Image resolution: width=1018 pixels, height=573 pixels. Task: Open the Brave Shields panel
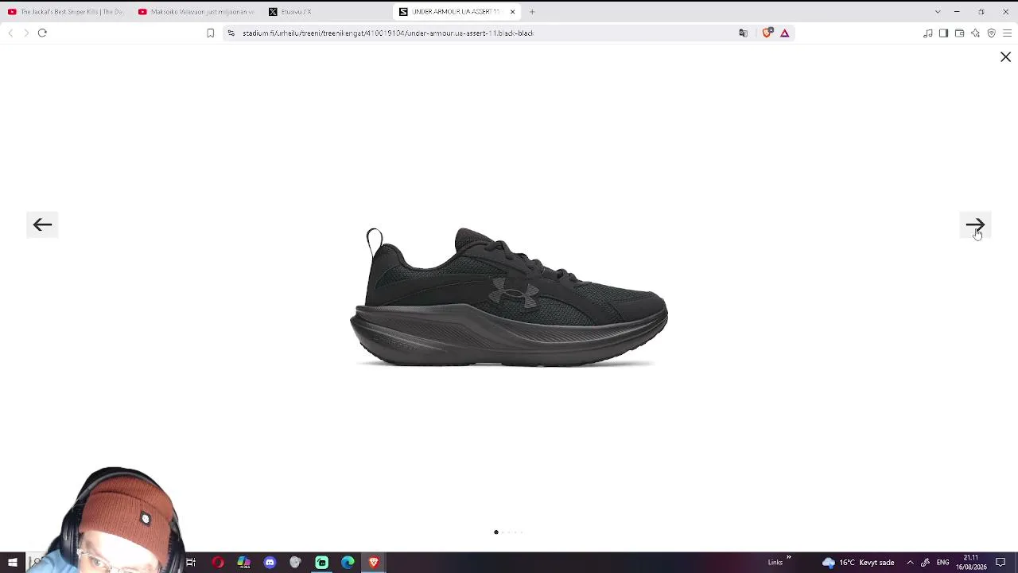pos(767,33)
